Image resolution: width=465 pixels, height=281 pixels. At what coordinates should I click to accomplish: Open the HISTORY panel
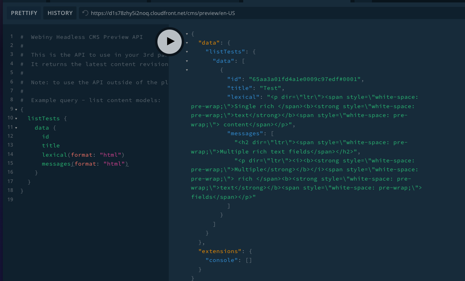pyautogui.click(x=59, y=13)
